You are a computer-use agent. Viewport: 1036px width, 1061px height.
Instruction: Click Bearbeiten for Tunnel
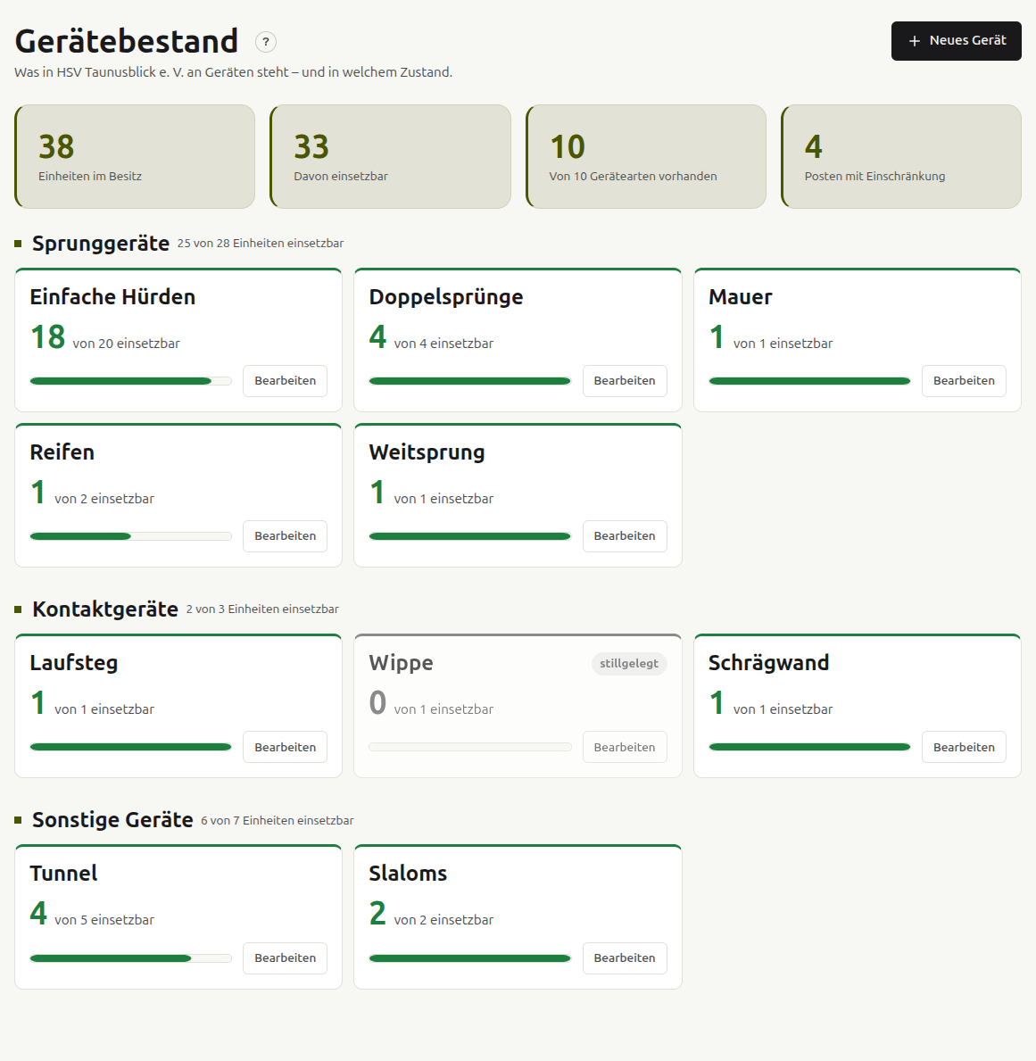(x=285, y=958)
